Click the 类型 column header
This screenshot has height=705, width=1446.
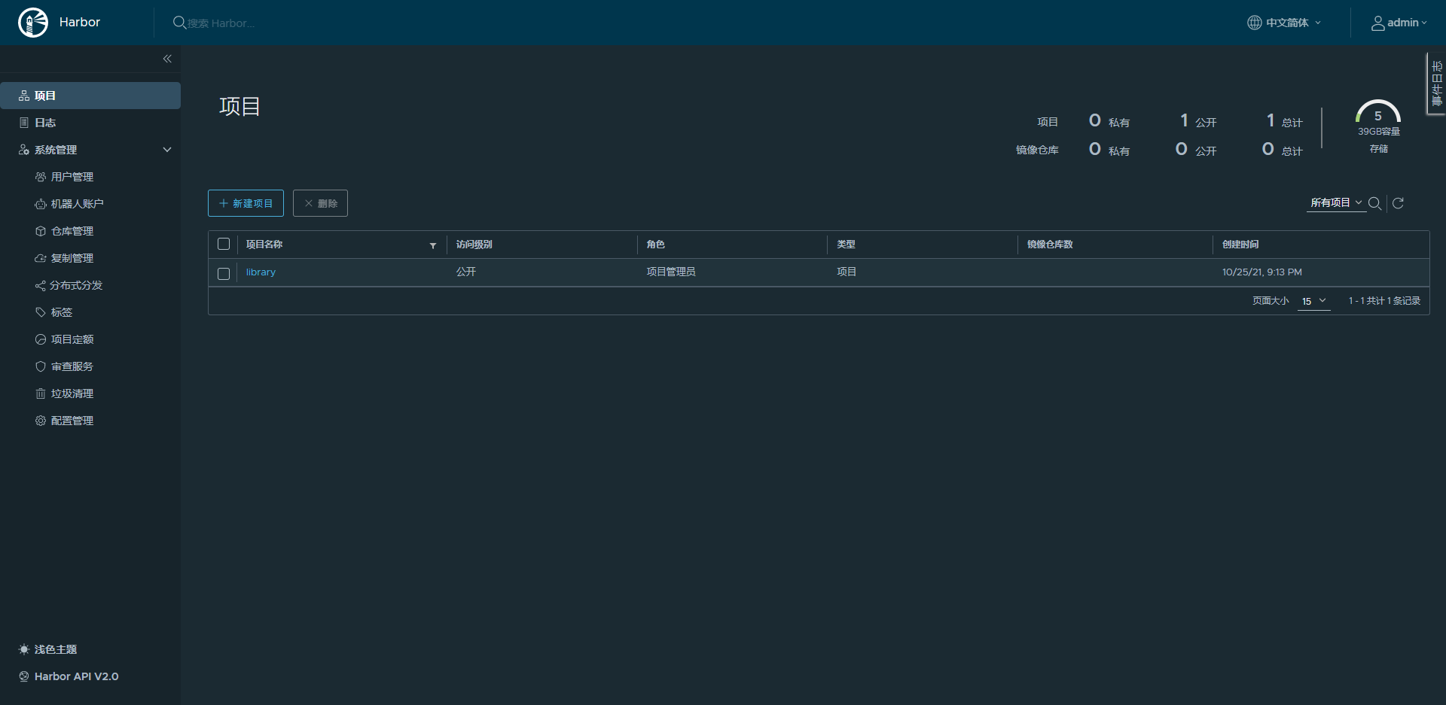click(846, 245)
